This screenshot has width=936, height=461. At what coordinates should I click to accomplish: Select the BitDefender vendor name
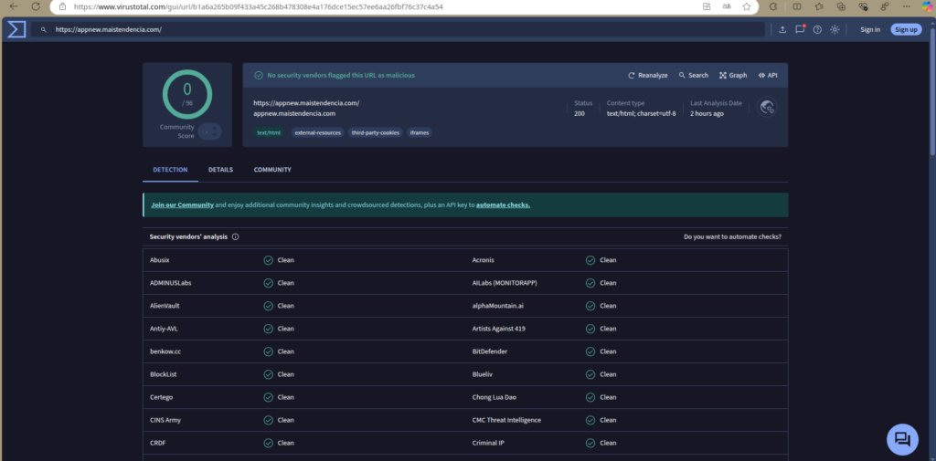point(490,351)
